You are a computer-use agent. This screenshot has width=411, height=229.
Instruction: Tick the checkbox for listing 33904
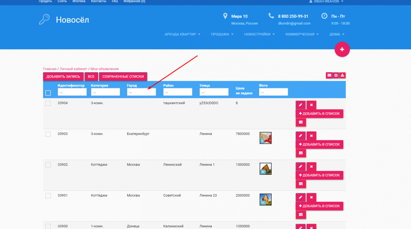coord(48,103)
